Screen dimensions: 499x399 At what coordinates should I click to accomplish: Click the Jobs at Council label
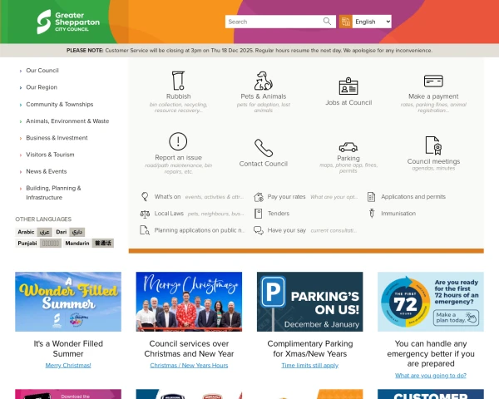(348, 102)
